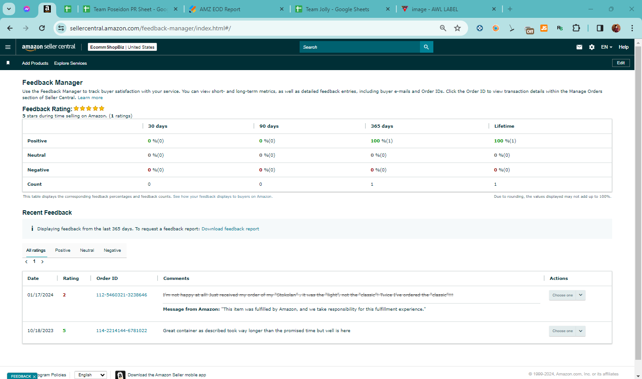Switch to the Team Poseidon PR Sheet tab
This screenshot has width=642, height=379.
(x=129, y=9)
